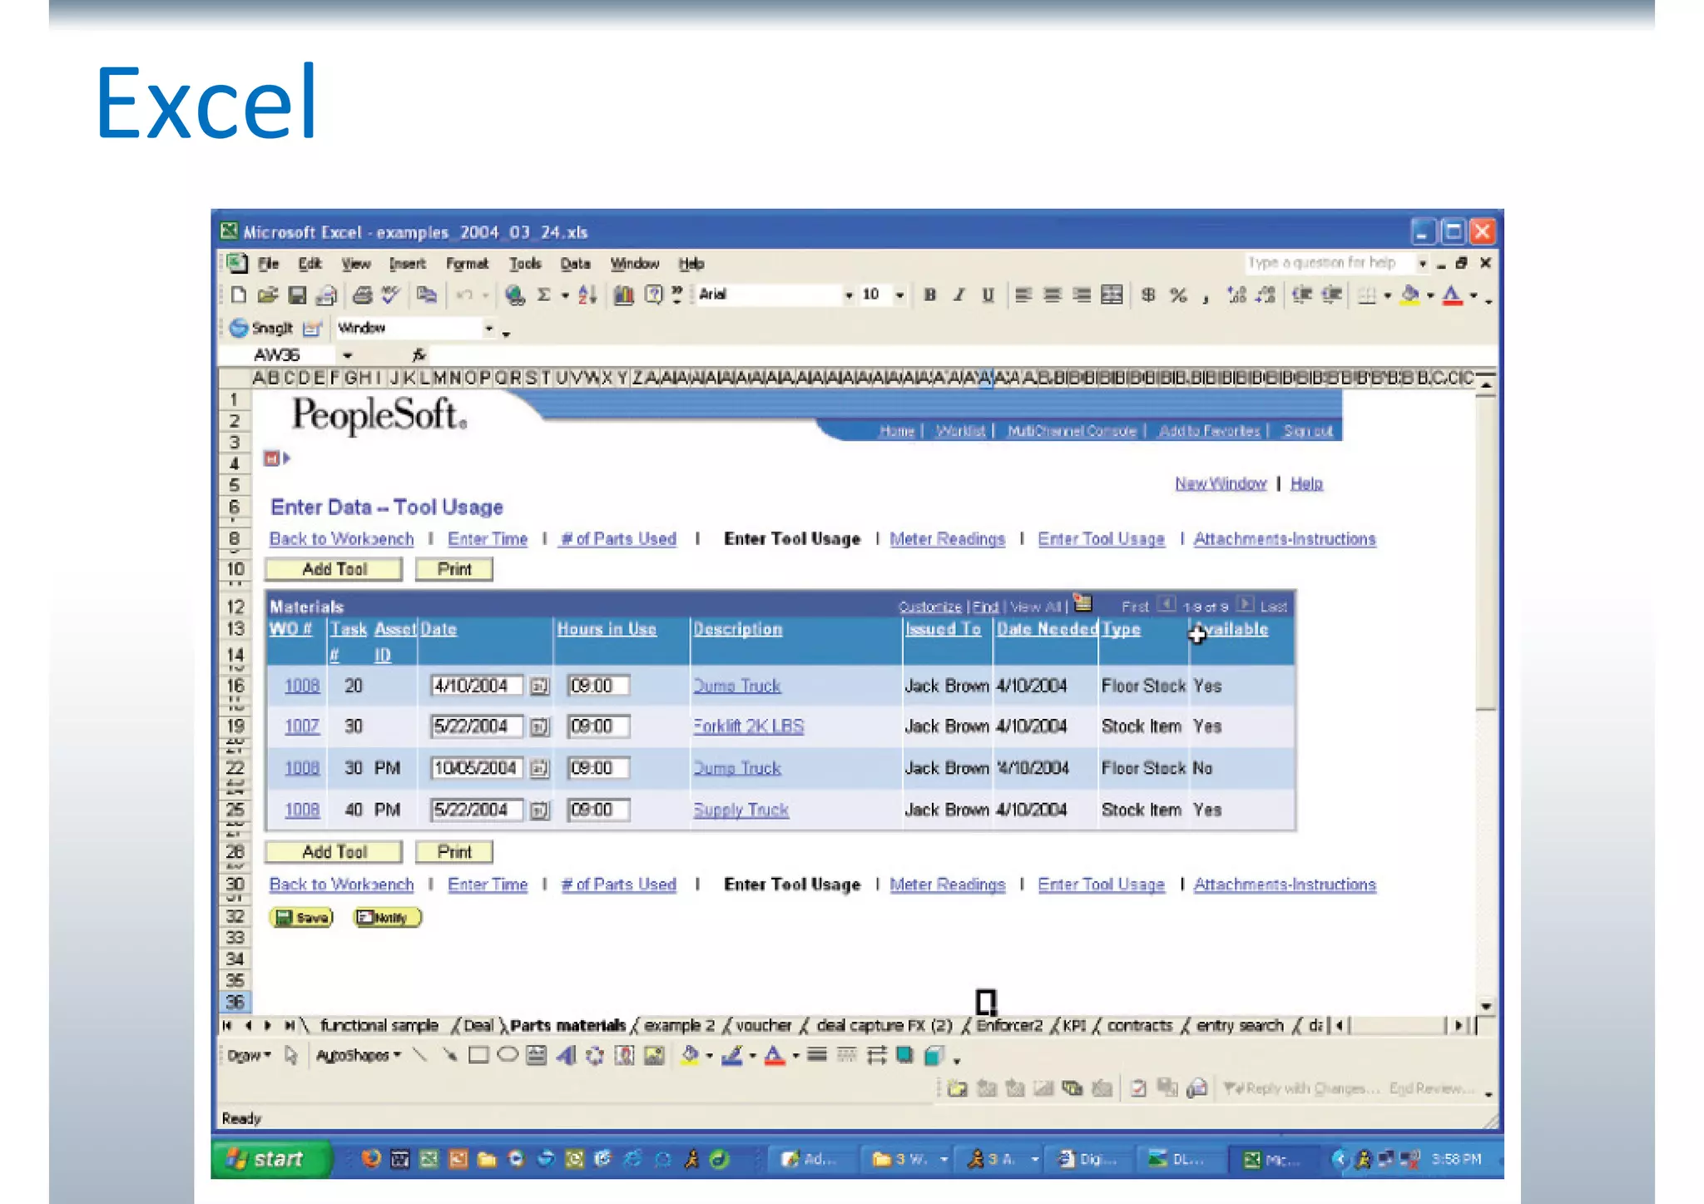Toggle Underline formatting
1704x1204 pixels.
pyautogui.click(x=988, y=295)
